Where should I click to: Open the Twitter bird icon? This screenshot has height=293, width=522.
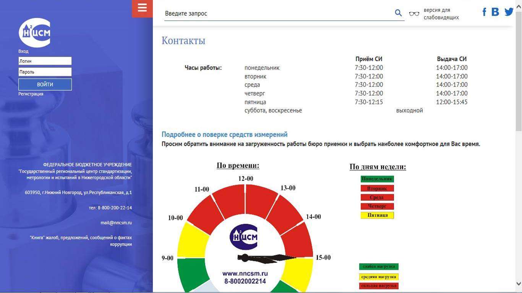pos(509,12)
